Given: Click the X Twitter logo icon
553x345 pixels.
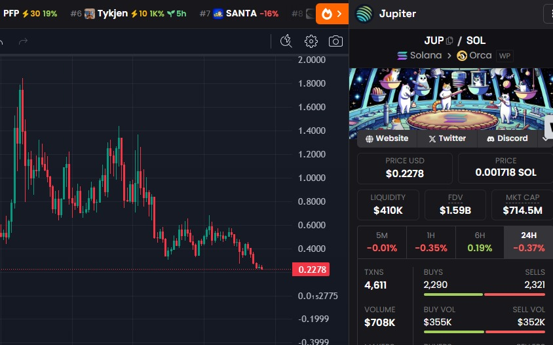Looking at the screenshot, I should (432, 139).
